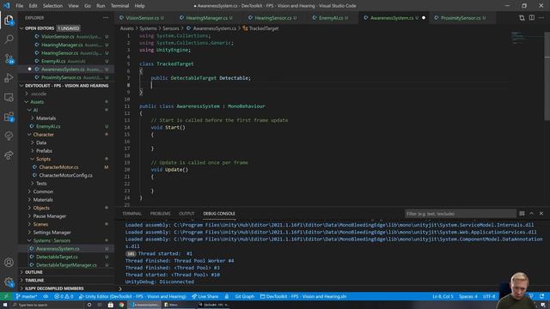Click the debug console tree view toggle icon

[522, 214]
